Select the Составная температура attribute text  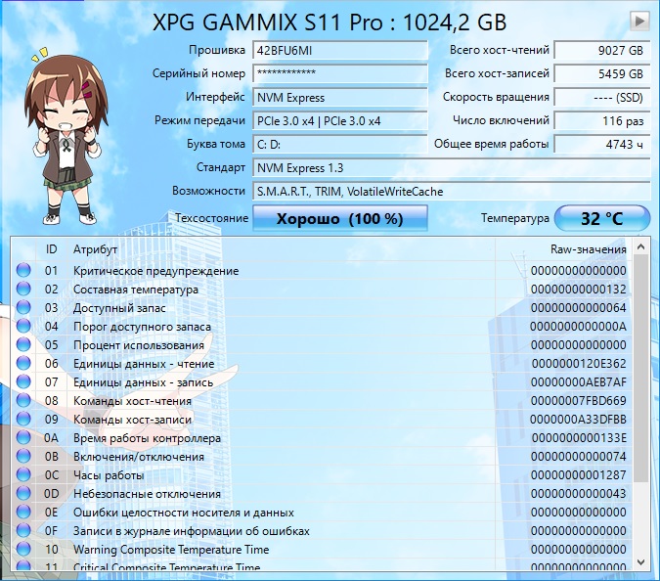(x=136, y=290)
